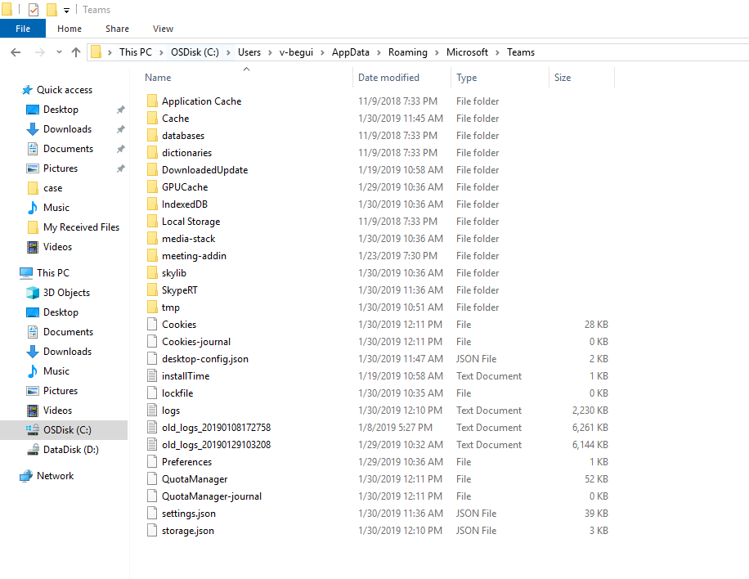Select the meeting-addin folder icon
Viewport: 749px width, 579px height.
click(x=152, y=256)
